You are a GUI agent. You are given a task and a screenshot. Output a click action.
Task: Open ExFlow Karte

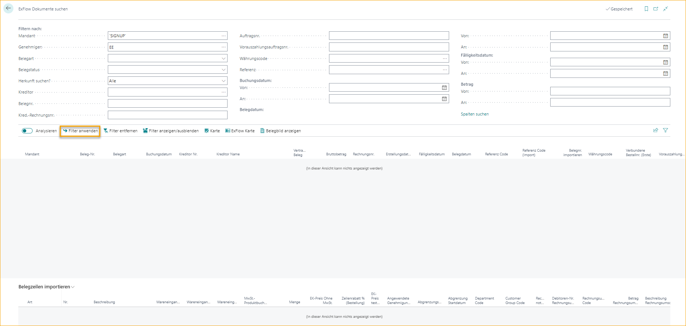tap(240, 131)
